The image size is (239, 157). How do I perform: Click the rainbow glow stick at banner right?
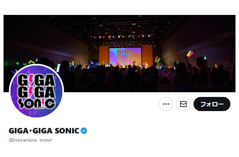[190, 53]
